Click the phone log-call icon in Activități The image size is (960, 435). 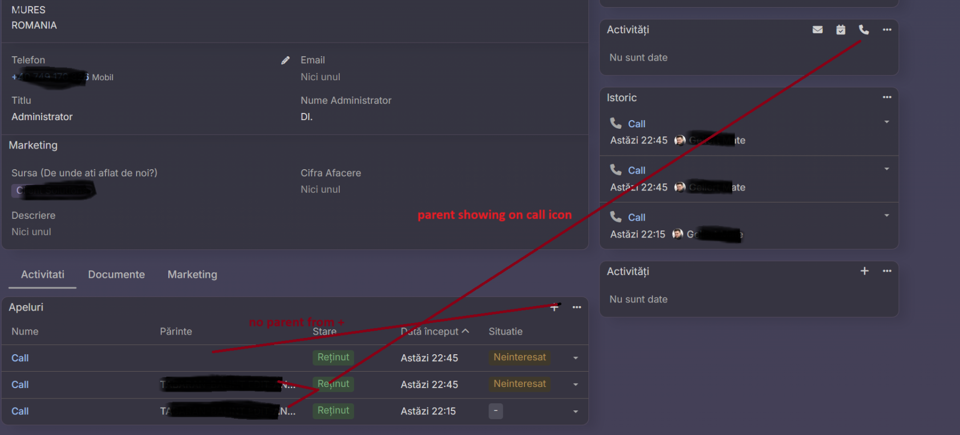864,30
